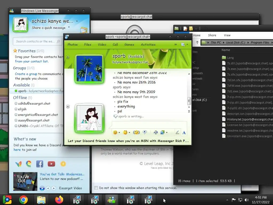This screenshot has width=273, height=205.
Task: Show hidden tray icons arrow
Action: (227, 200)
